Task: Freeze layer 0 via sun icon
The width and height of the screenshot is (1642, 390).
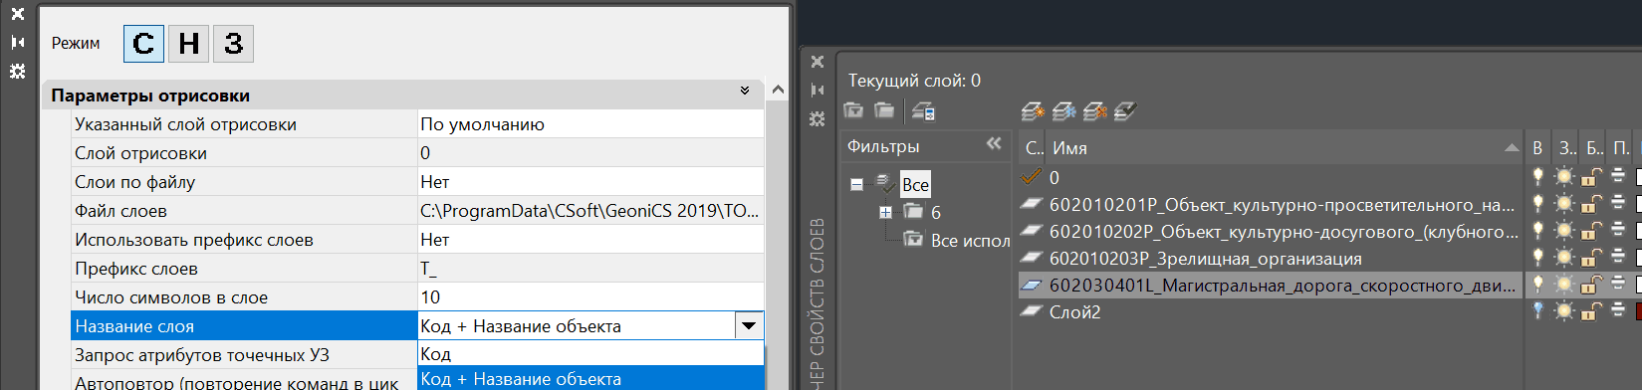Action: click(1564, 176)
